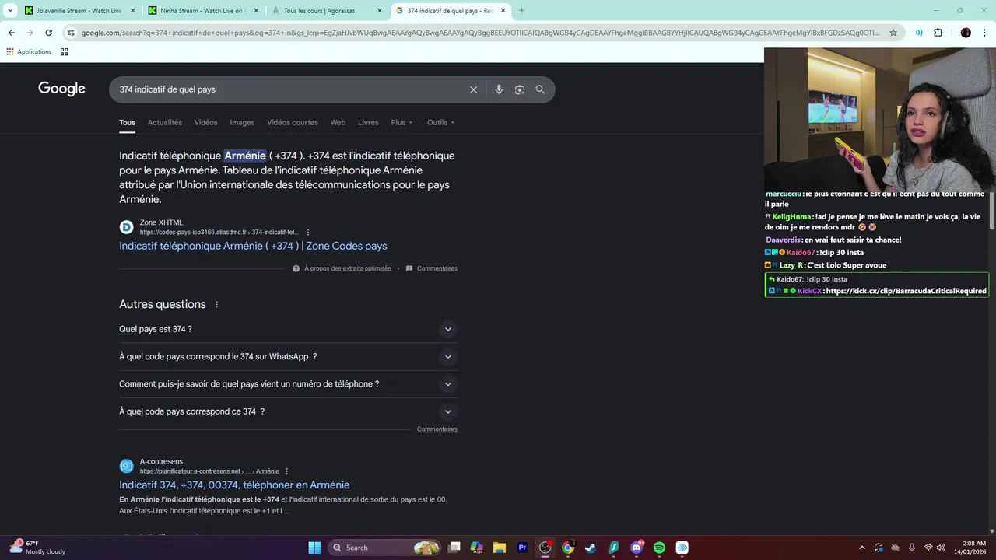
Task: Open Spotify from the taskbar
Action: point(659,548)
